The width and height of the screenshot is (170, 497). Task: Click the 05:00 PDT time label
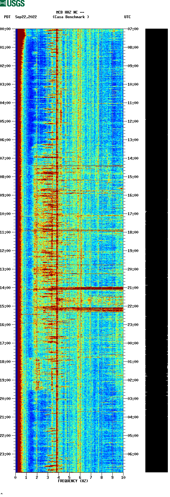pyautogui.click(x=6, y=121)
